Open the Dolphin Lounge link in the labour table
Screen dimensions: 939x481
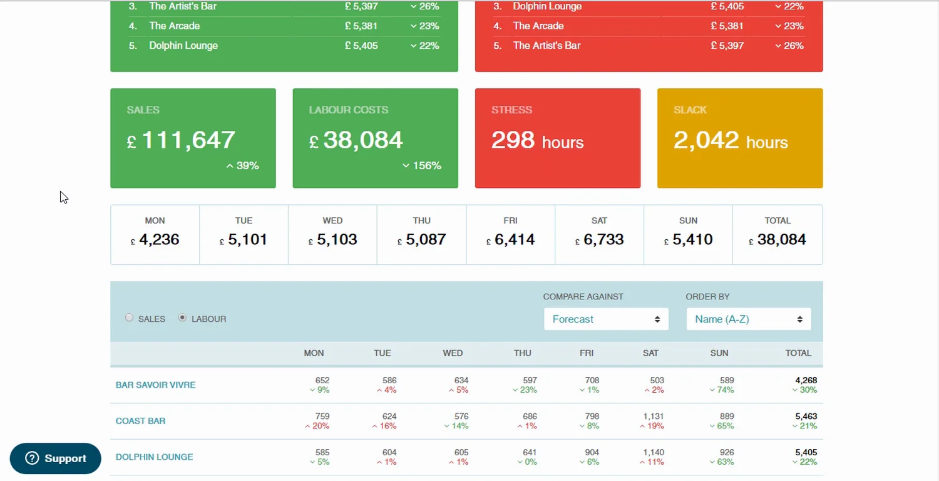[x=155, y=457]
